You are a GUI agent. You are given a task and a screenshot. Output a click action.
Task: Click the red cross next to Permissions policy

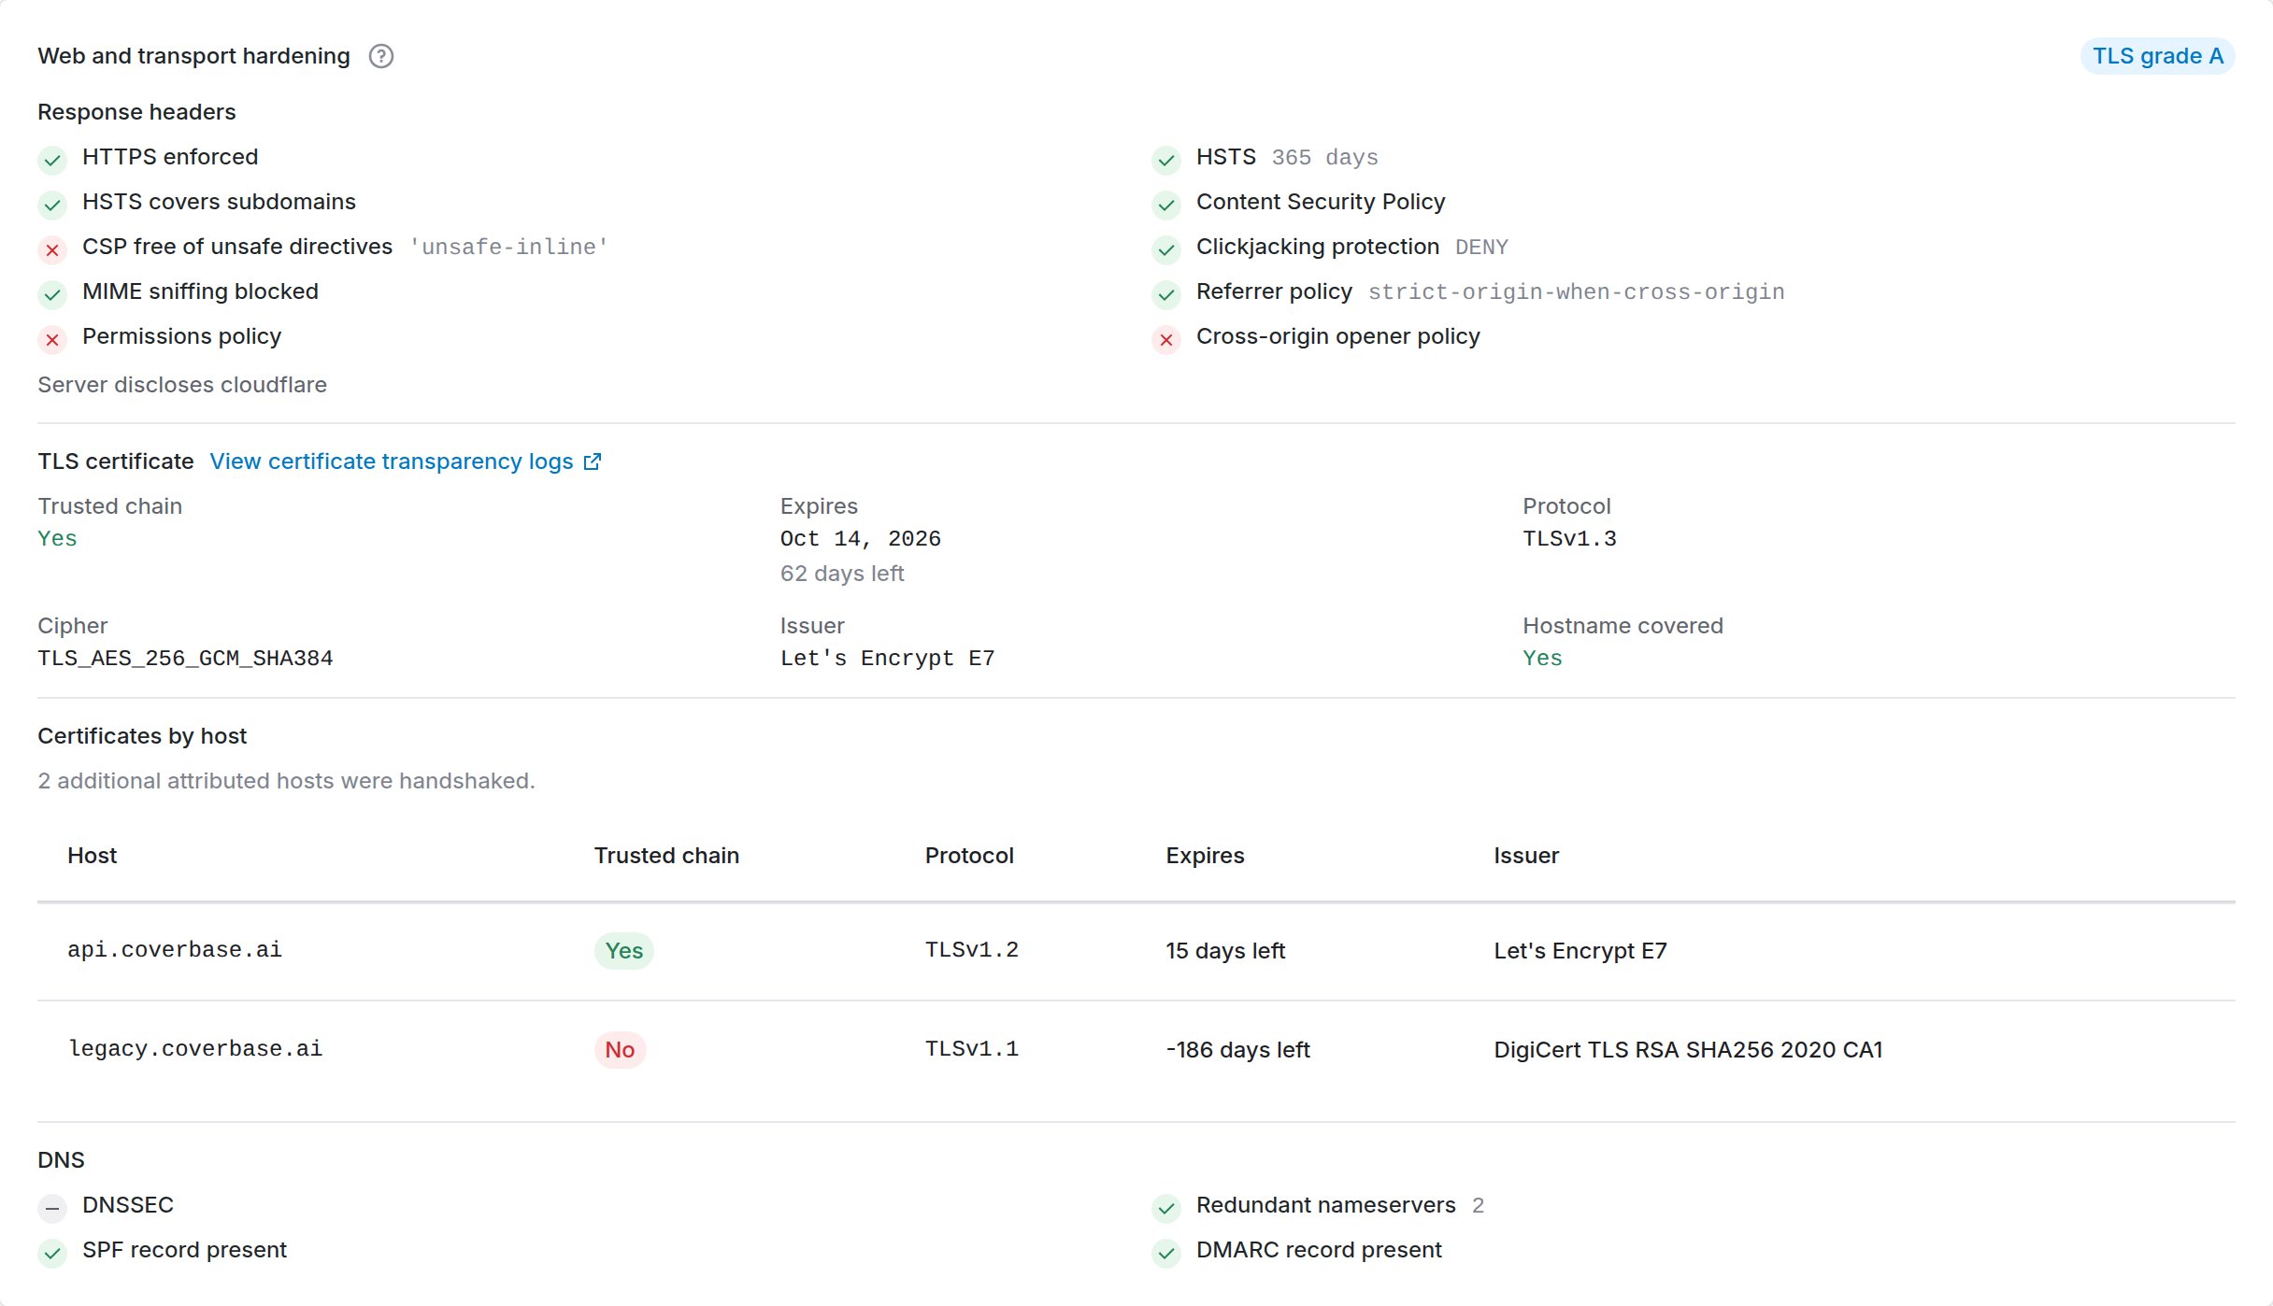click(x=52, y=339)
